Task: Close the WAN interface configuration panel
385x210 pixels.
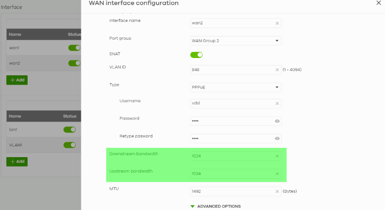Action: tap(378, 3)
